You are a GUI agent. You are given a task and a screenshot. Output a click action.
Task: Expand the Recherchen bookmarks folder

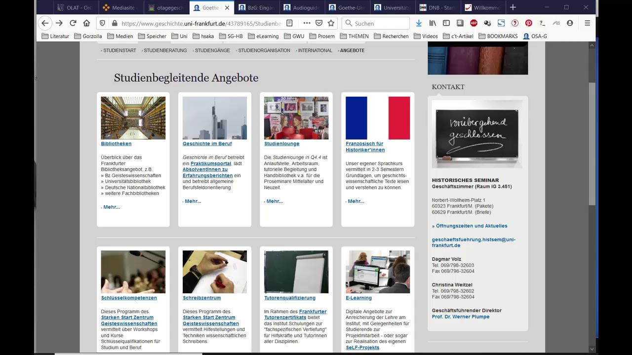click(391, 36)
